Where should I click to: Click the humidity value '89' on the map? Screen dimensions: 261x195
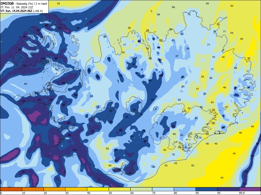pyautogui.click(x=235, y=68)
